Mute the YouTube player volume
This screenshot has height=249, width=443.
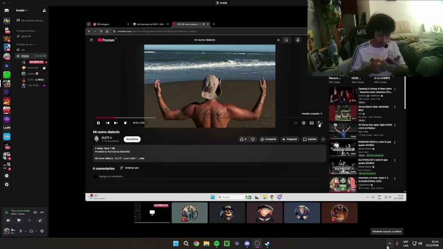125,123
